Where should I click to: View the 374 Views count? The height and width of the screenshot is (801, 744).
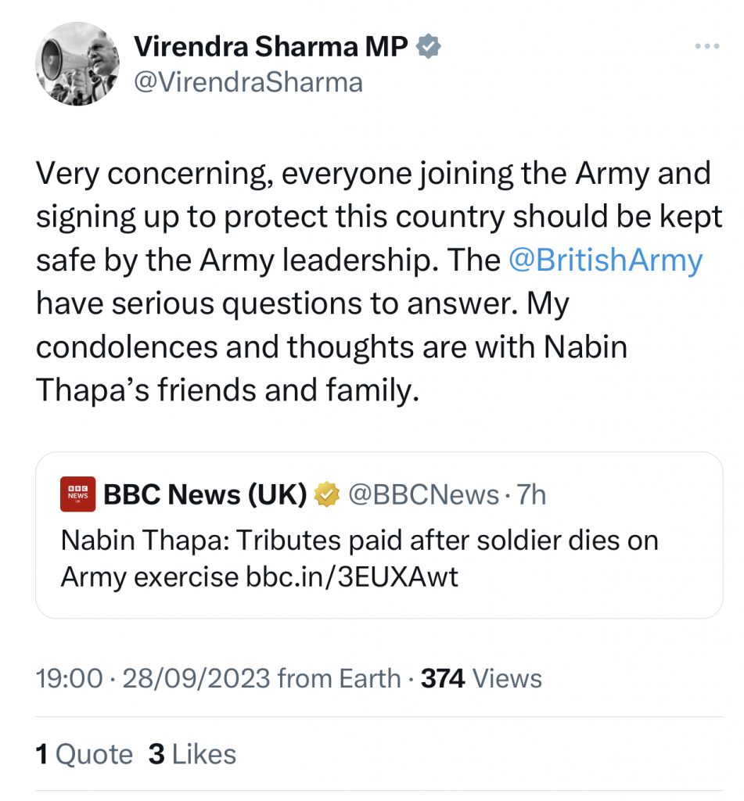point(481,678)
